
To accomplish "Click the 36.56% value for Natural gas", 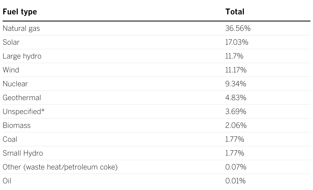I will coord(238,28).
